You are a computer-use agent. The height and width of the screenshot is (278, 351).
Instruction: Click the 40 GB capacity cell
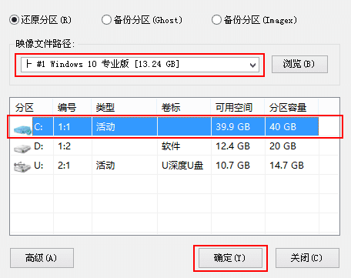tap(282, 127)
